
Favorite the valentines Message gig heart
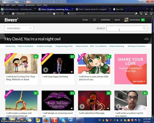pyautogui.click(x=108, y=108)
